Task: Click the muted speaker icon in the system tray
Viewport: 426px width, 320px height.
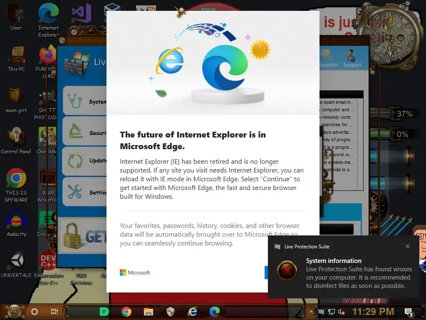Action: coord(341,312)
